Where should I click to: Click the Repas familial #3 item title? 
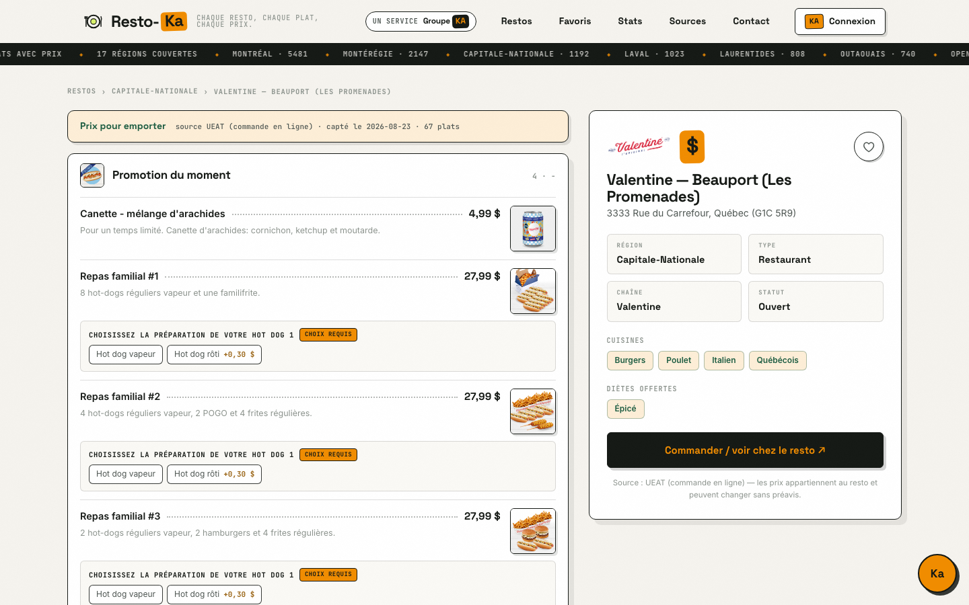pos(120,516)
